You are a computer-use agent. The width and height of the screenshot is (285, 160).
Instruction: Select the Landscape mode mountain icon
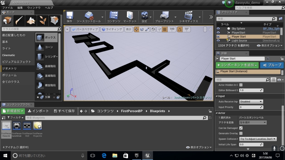(31, 21)
